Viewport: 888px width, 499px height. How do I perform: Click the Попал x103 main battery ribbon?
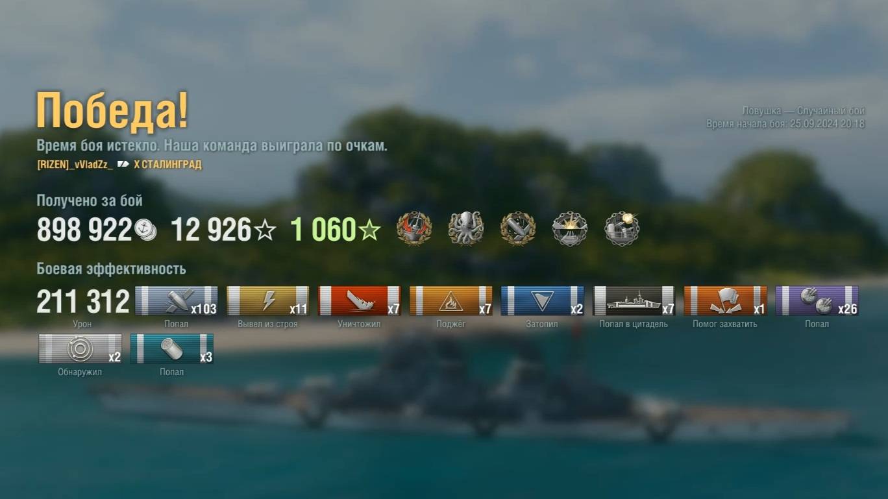point(177,301)
